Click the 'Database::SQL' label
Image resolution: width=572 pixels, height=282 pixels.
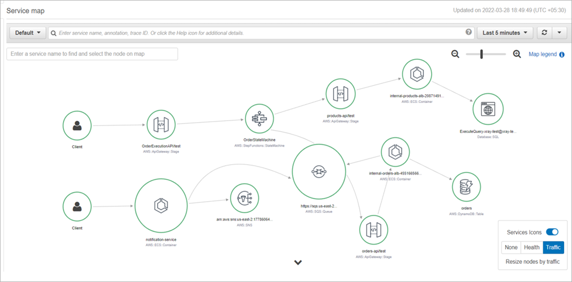click(x=488, y=137)
